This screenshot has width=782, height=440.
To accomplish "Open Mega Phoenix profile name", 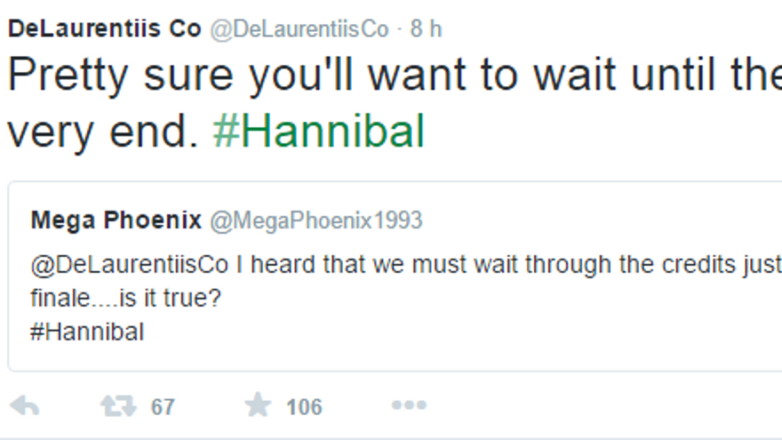I will [116, 220].
